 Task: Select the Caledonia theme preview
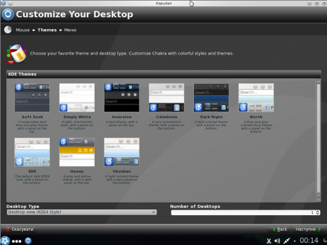(x=166, y=98)
